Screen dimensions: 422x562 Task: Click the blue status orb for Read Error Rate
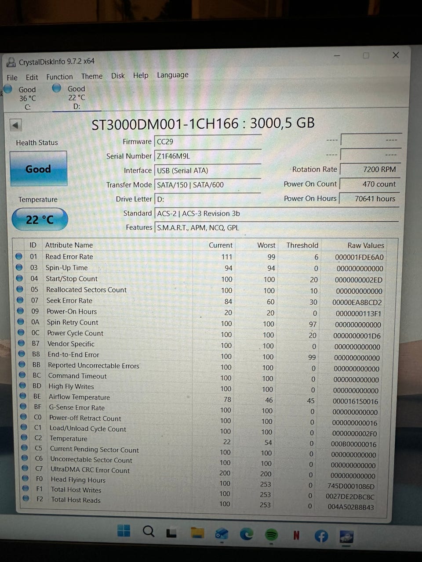pos(19,256)
